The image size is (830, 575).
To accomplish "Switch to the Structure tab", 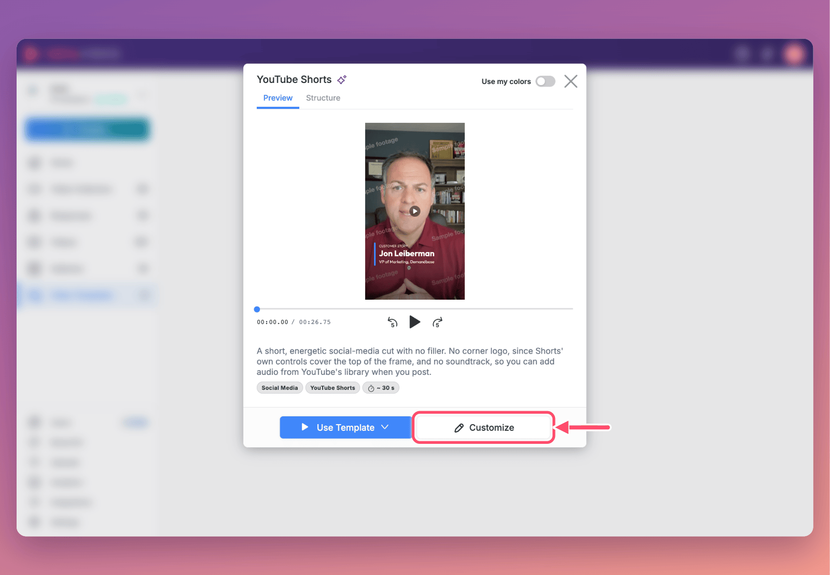I will point(323,98).
